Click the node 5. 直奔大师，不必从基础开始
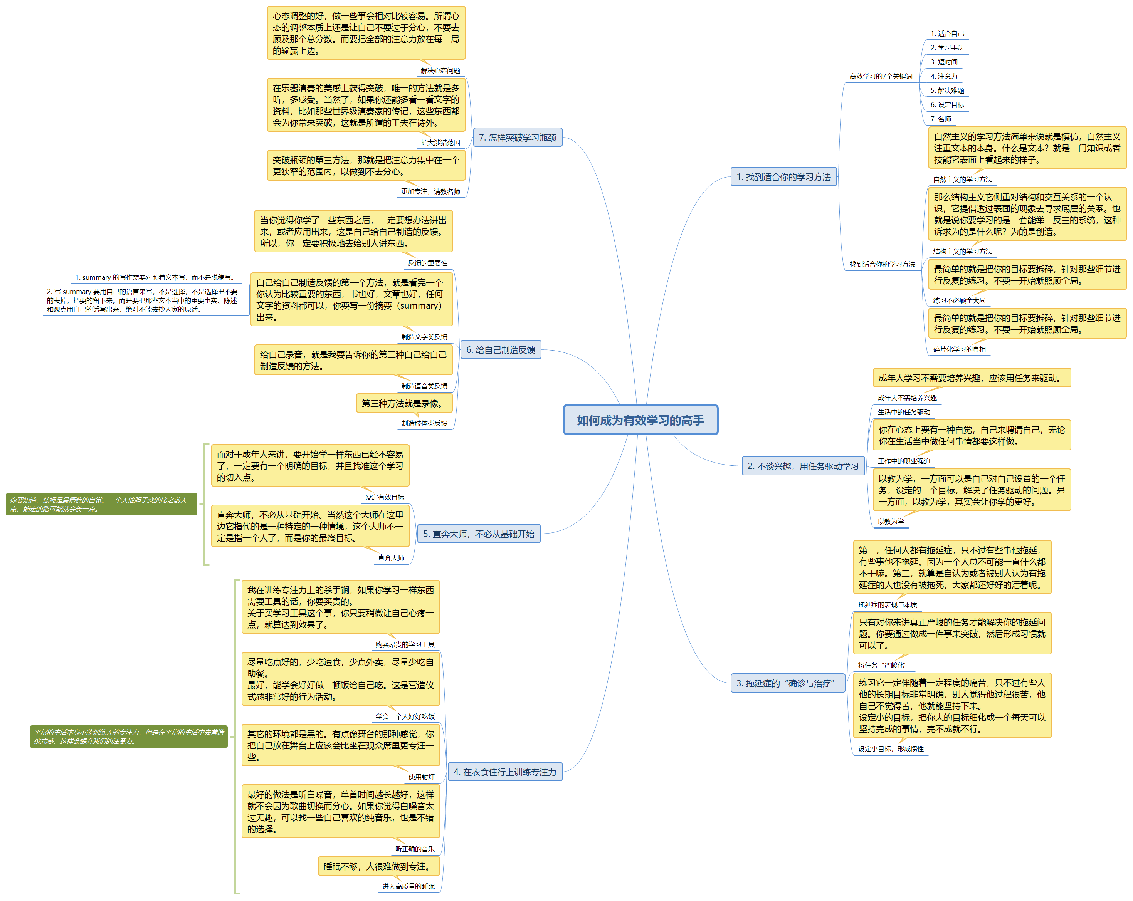 point(478,534)
